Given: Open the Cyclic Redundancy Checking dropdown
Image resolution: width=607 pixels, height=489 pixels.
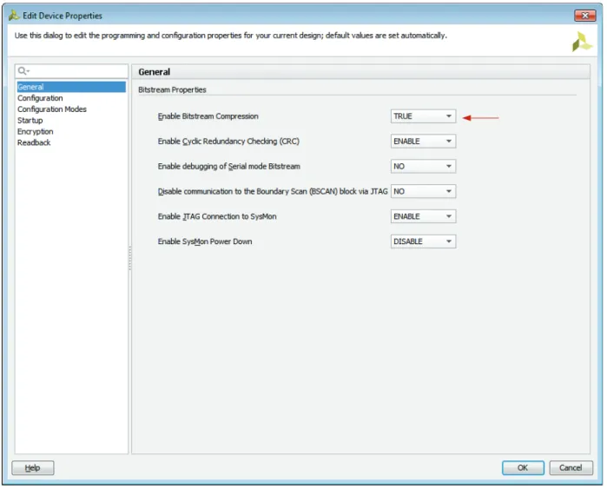Looking at the screenshot, I should 424,142.
